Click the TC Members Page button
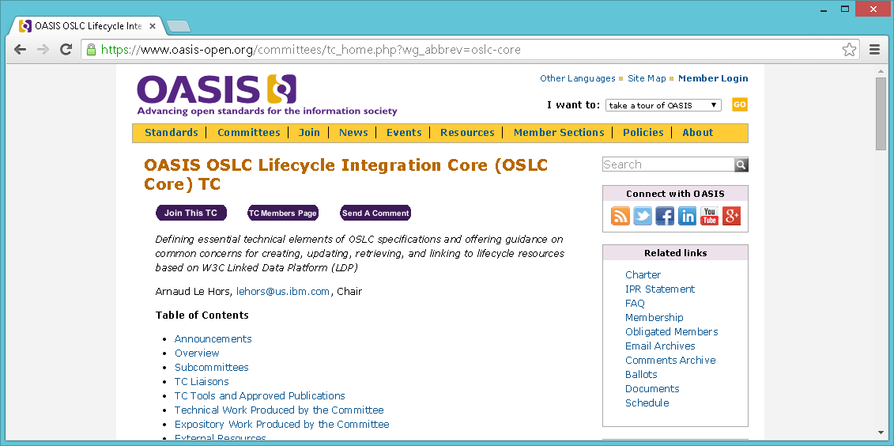894x446 pixels. (x=283, y=213)
